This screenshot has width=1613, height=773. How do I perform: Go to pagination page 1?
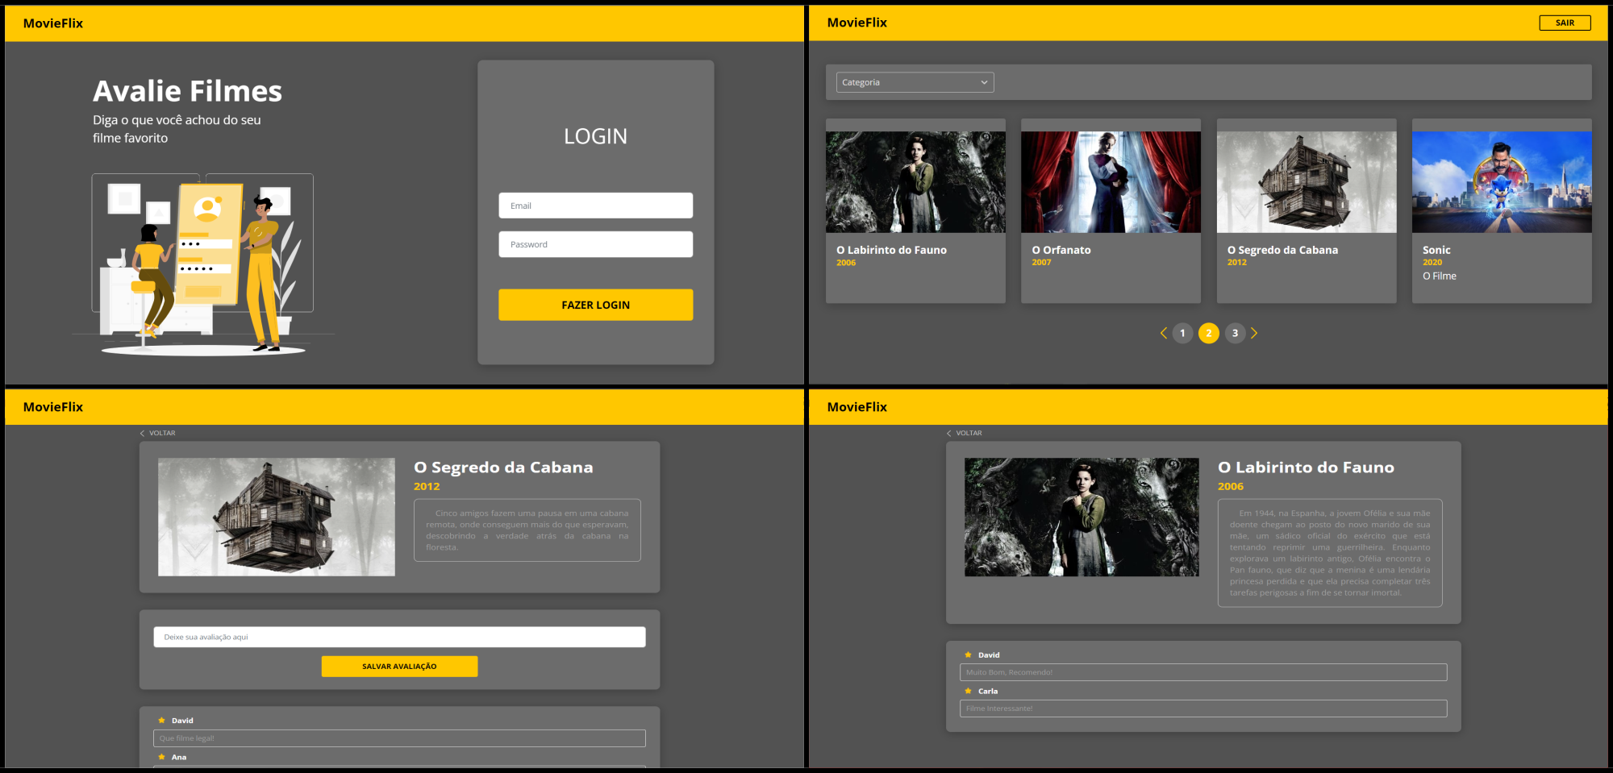pos(1182,333)
